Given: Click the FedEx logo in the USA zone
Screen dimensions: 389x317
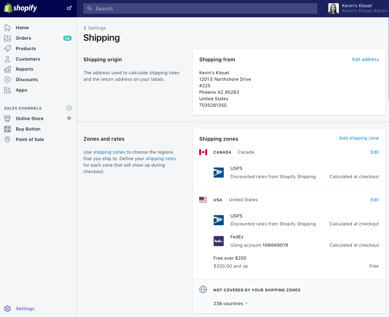Looking at the screenshot, I should coord(218,241).
